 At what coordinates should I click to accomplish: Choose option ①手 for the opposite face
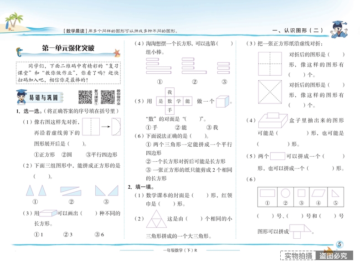[152, 128]
